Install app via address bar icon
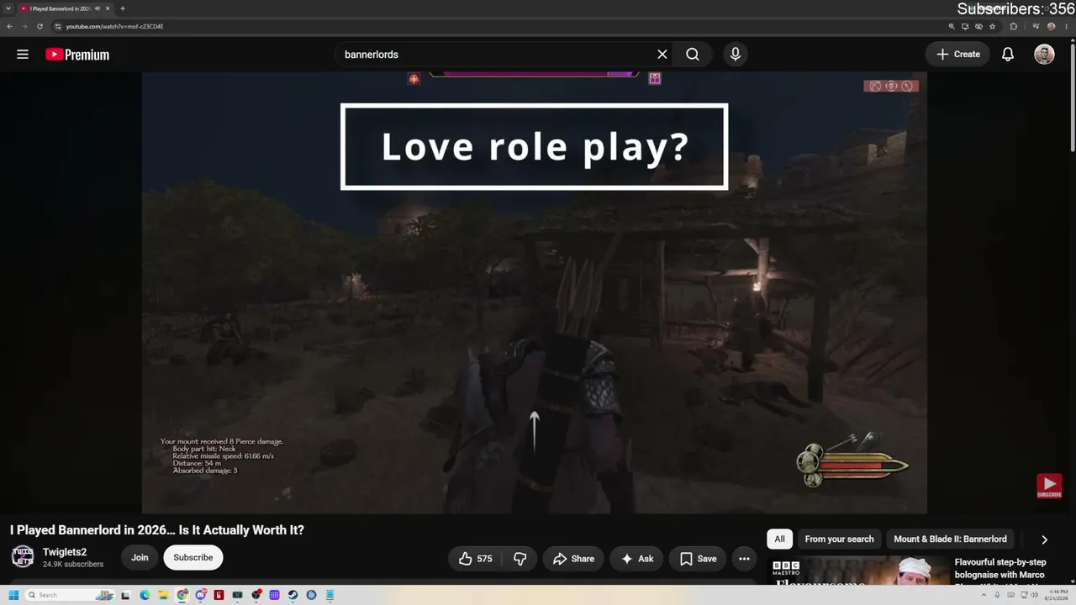Image resolution: width=1076 pixels, height=605 pixels. coord(965,26)
